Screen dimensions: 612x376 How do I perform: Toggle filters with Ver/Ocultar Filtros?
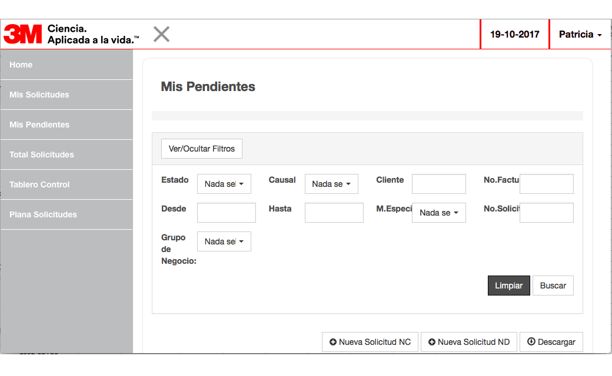coord(202,149)
